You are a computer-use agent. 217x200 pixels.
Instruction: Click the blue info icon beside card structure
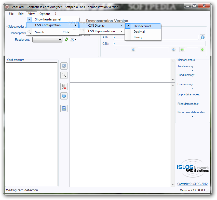64,96
